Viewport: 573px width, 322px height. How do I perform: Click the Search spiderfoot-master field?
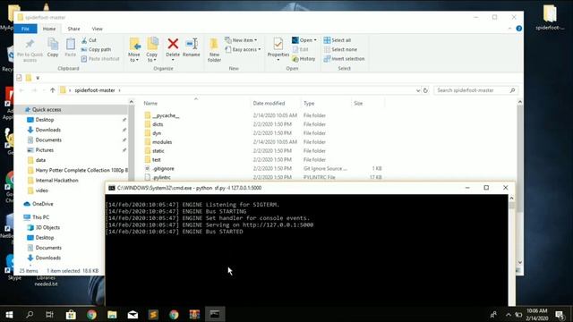pos(475,90)
